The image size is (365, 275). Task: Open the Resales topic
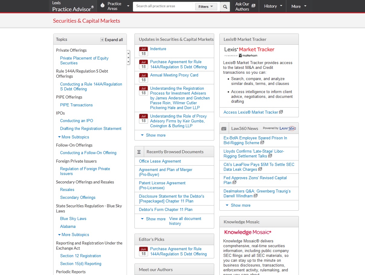pyautogui.click(x=67, y=189)
